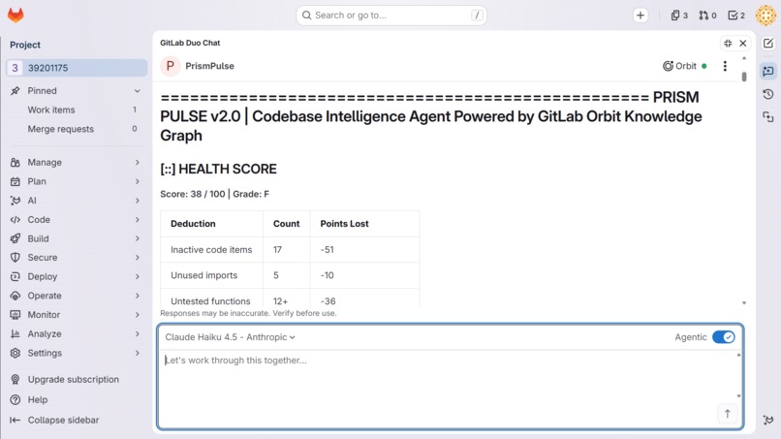This screenshot has height=439, width=781.
Task: Open assigned issues counter showing 3
Action: pos(679,16)
